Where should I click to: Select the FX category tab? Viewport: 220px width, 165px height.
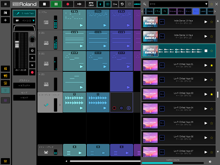(165, 11)
